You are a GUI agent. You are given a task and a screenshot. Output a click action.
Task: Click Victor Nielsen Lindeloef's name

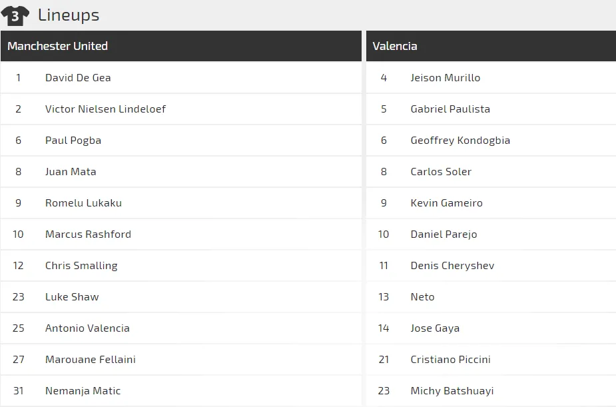[x=105, y=109]
